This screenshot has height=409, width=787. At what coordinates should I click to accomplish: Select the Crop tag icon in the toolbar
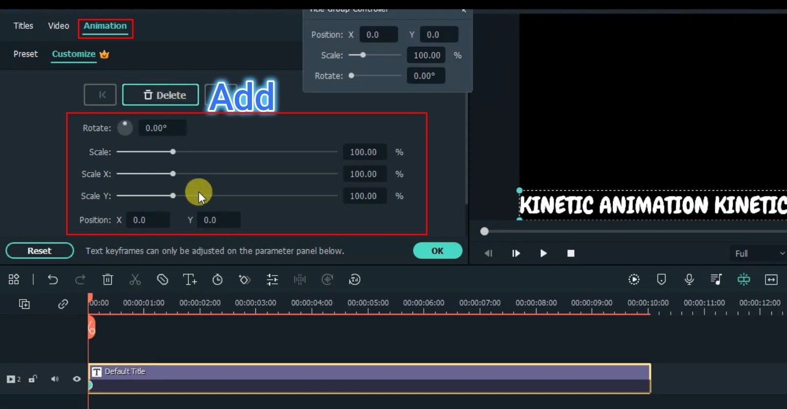[x=163, y=280]
